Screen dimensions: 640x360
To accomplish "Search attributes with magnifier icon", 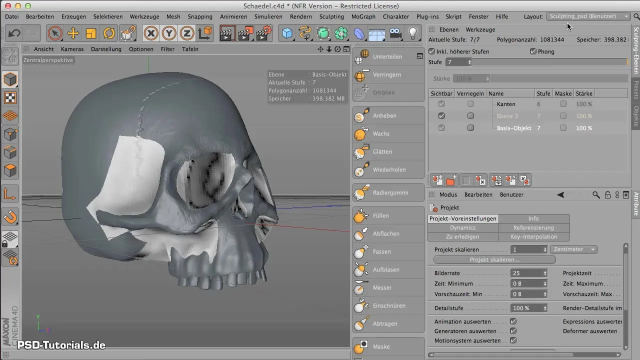I will [x=596, y=194].
